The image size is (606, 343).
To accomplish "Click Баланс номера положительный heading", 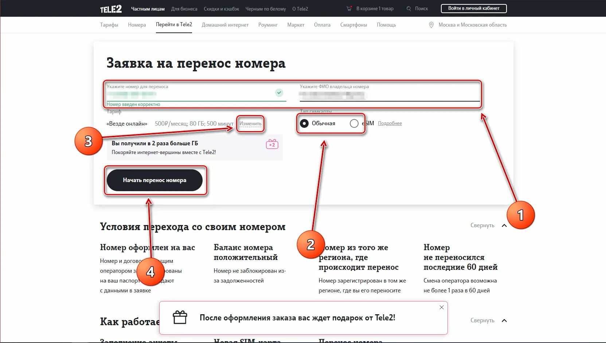I will click(x=246, y=252).
